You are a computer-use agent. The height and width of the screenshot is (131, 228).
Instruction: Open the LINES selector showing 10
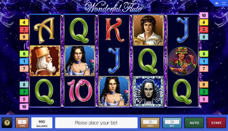150,123
